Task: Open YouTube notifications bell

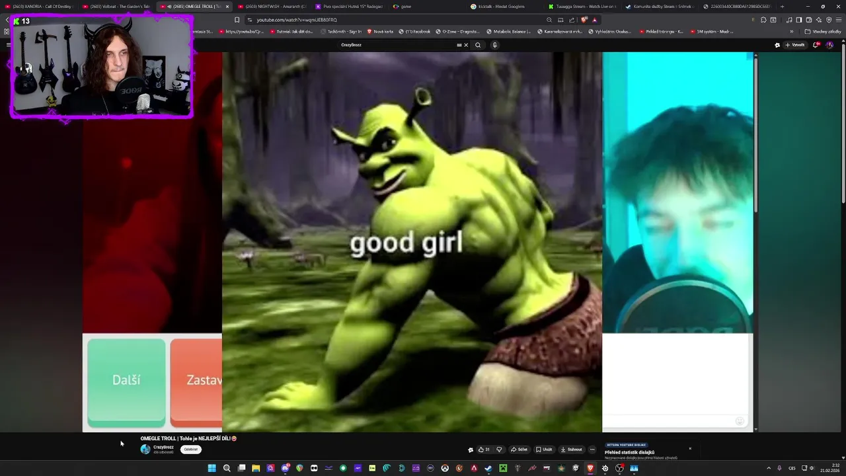Action: 816,45
